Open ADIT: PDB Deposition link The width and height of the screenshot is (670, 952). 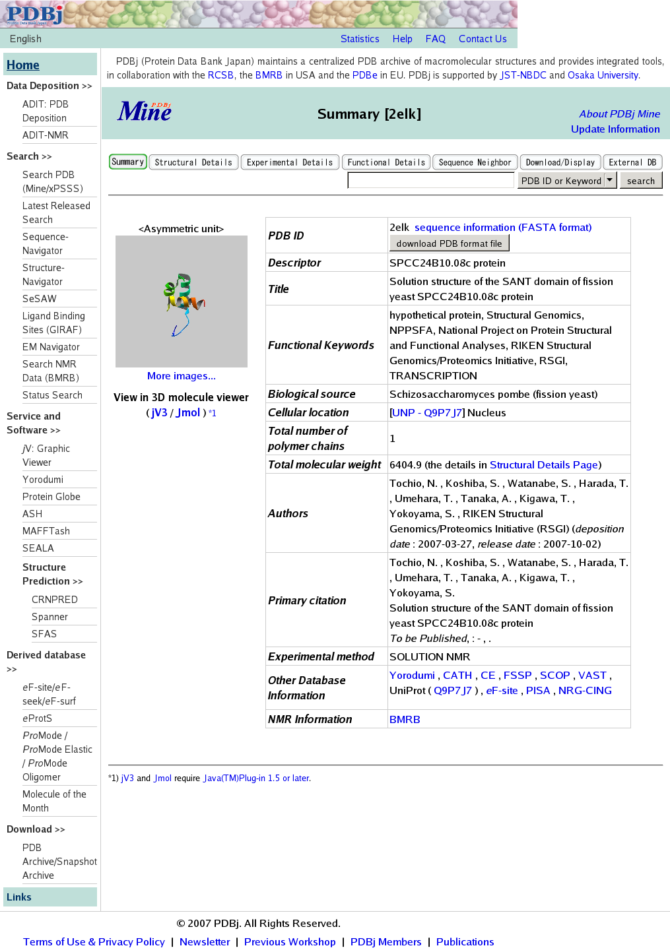pyautogui.click(x=45, y=111)
